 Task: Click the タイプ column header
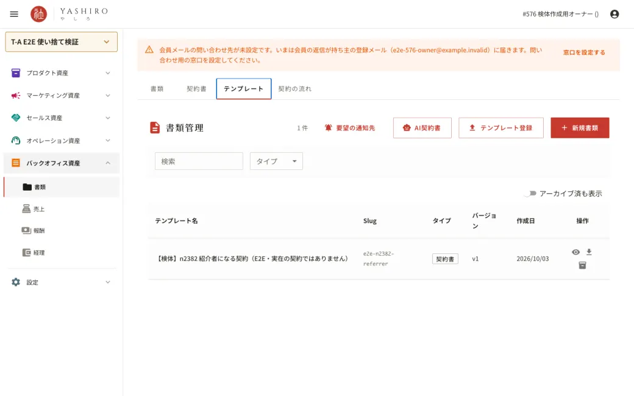pos(441,221)
